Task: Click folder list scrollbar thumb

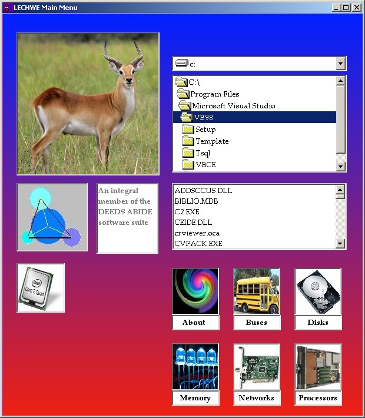Action: coord(340,120)
